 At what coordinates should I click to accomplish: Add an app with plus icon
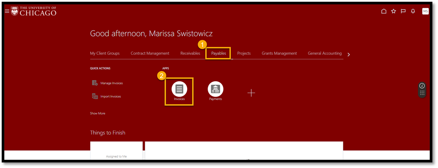point(251,93)
